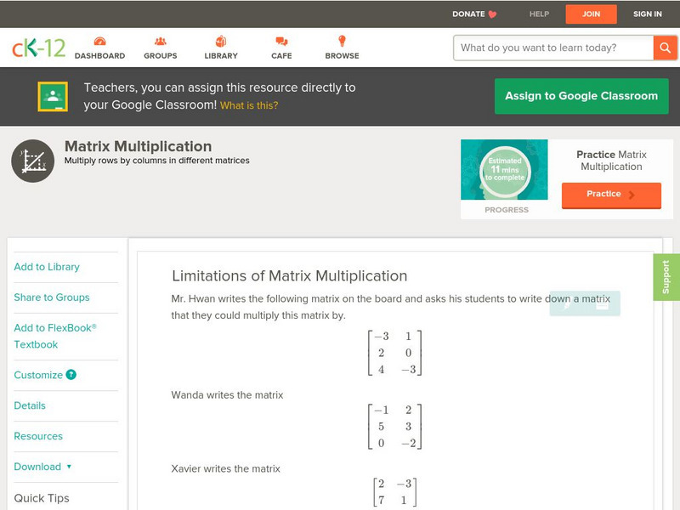The image size is (680, 510).
Task: Click the green Support side tab
Action: tap(666, 277)
